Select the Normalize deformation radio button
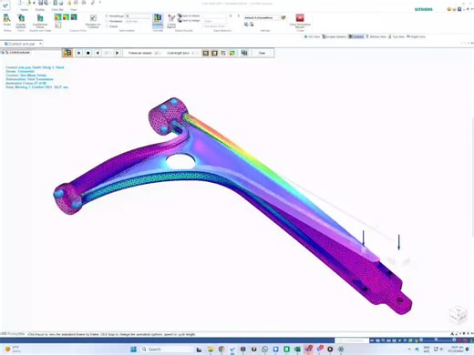 click(107, 21)
